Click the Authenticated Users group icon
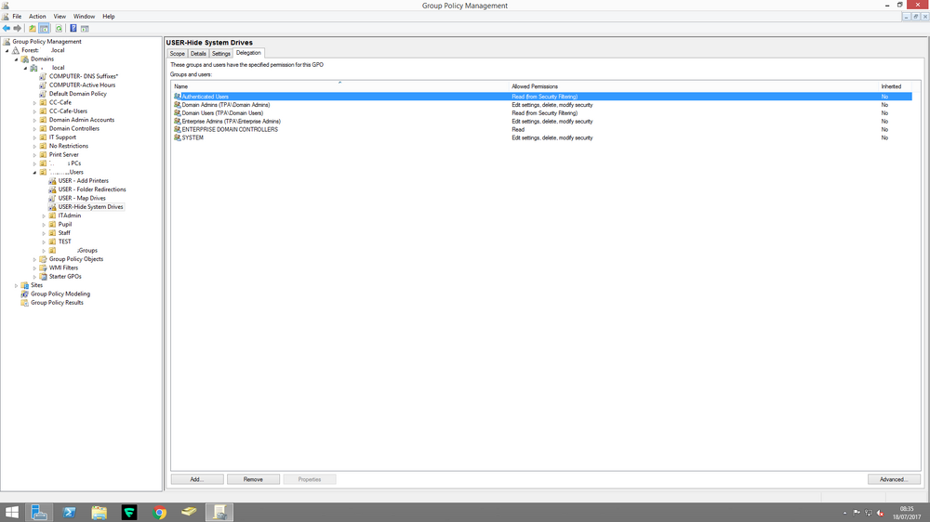This screenshot has height=522, width=930. pos(177,96)
